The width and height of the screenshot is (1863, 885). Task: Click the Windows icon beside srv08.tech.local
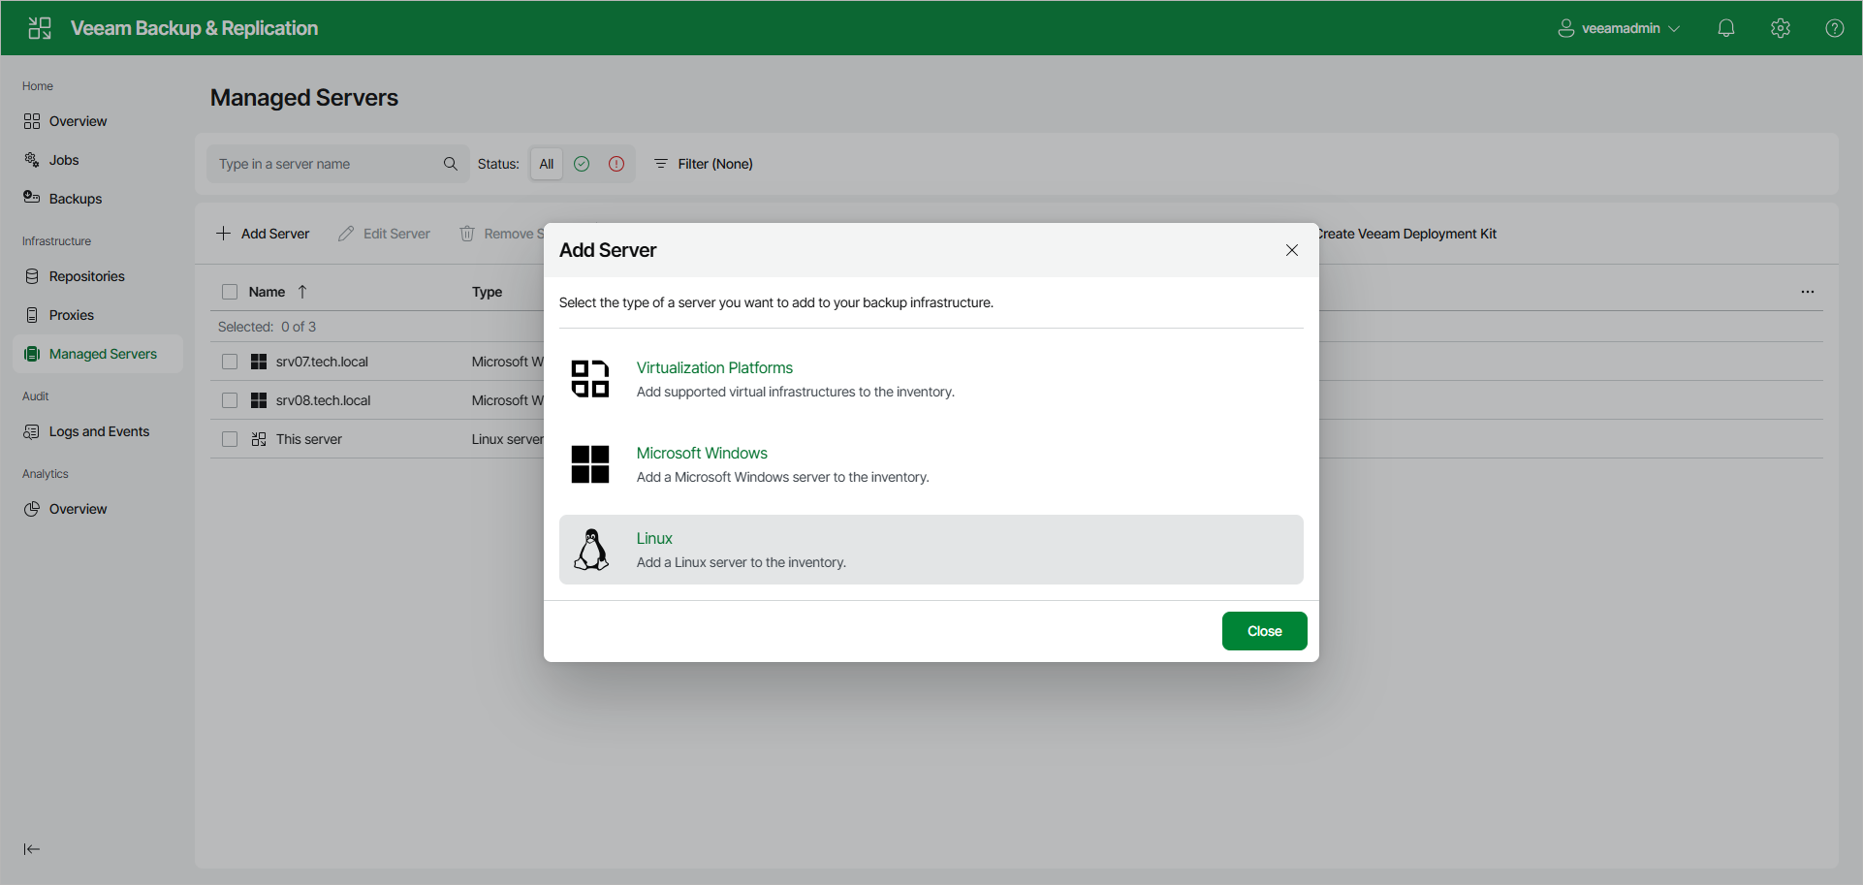[x=259, y=400]
